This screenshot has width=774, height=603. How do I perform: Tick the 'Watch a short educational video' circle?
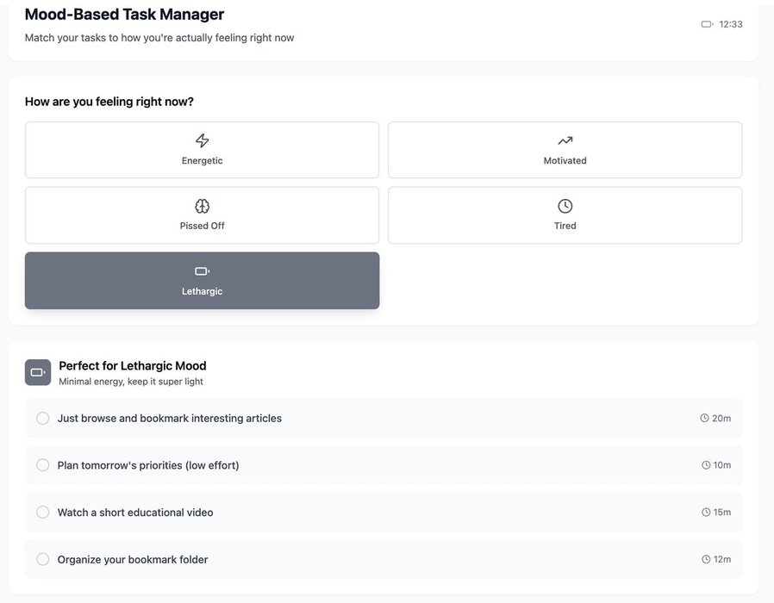pyautogui.click(x=42, y=513)
